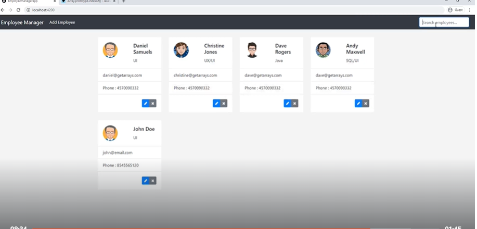Click the Employee Manager brand link

tap(22, 22)
